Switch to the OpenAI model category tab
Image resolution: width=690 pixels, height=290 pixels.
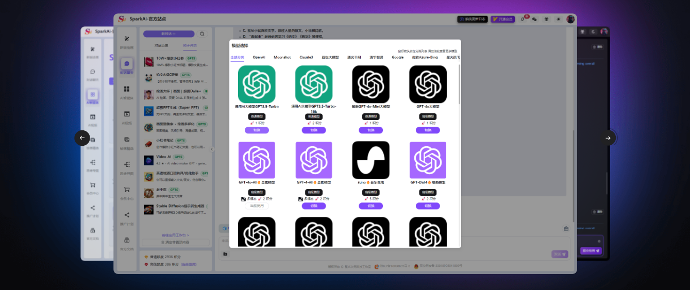pos(259,57)
